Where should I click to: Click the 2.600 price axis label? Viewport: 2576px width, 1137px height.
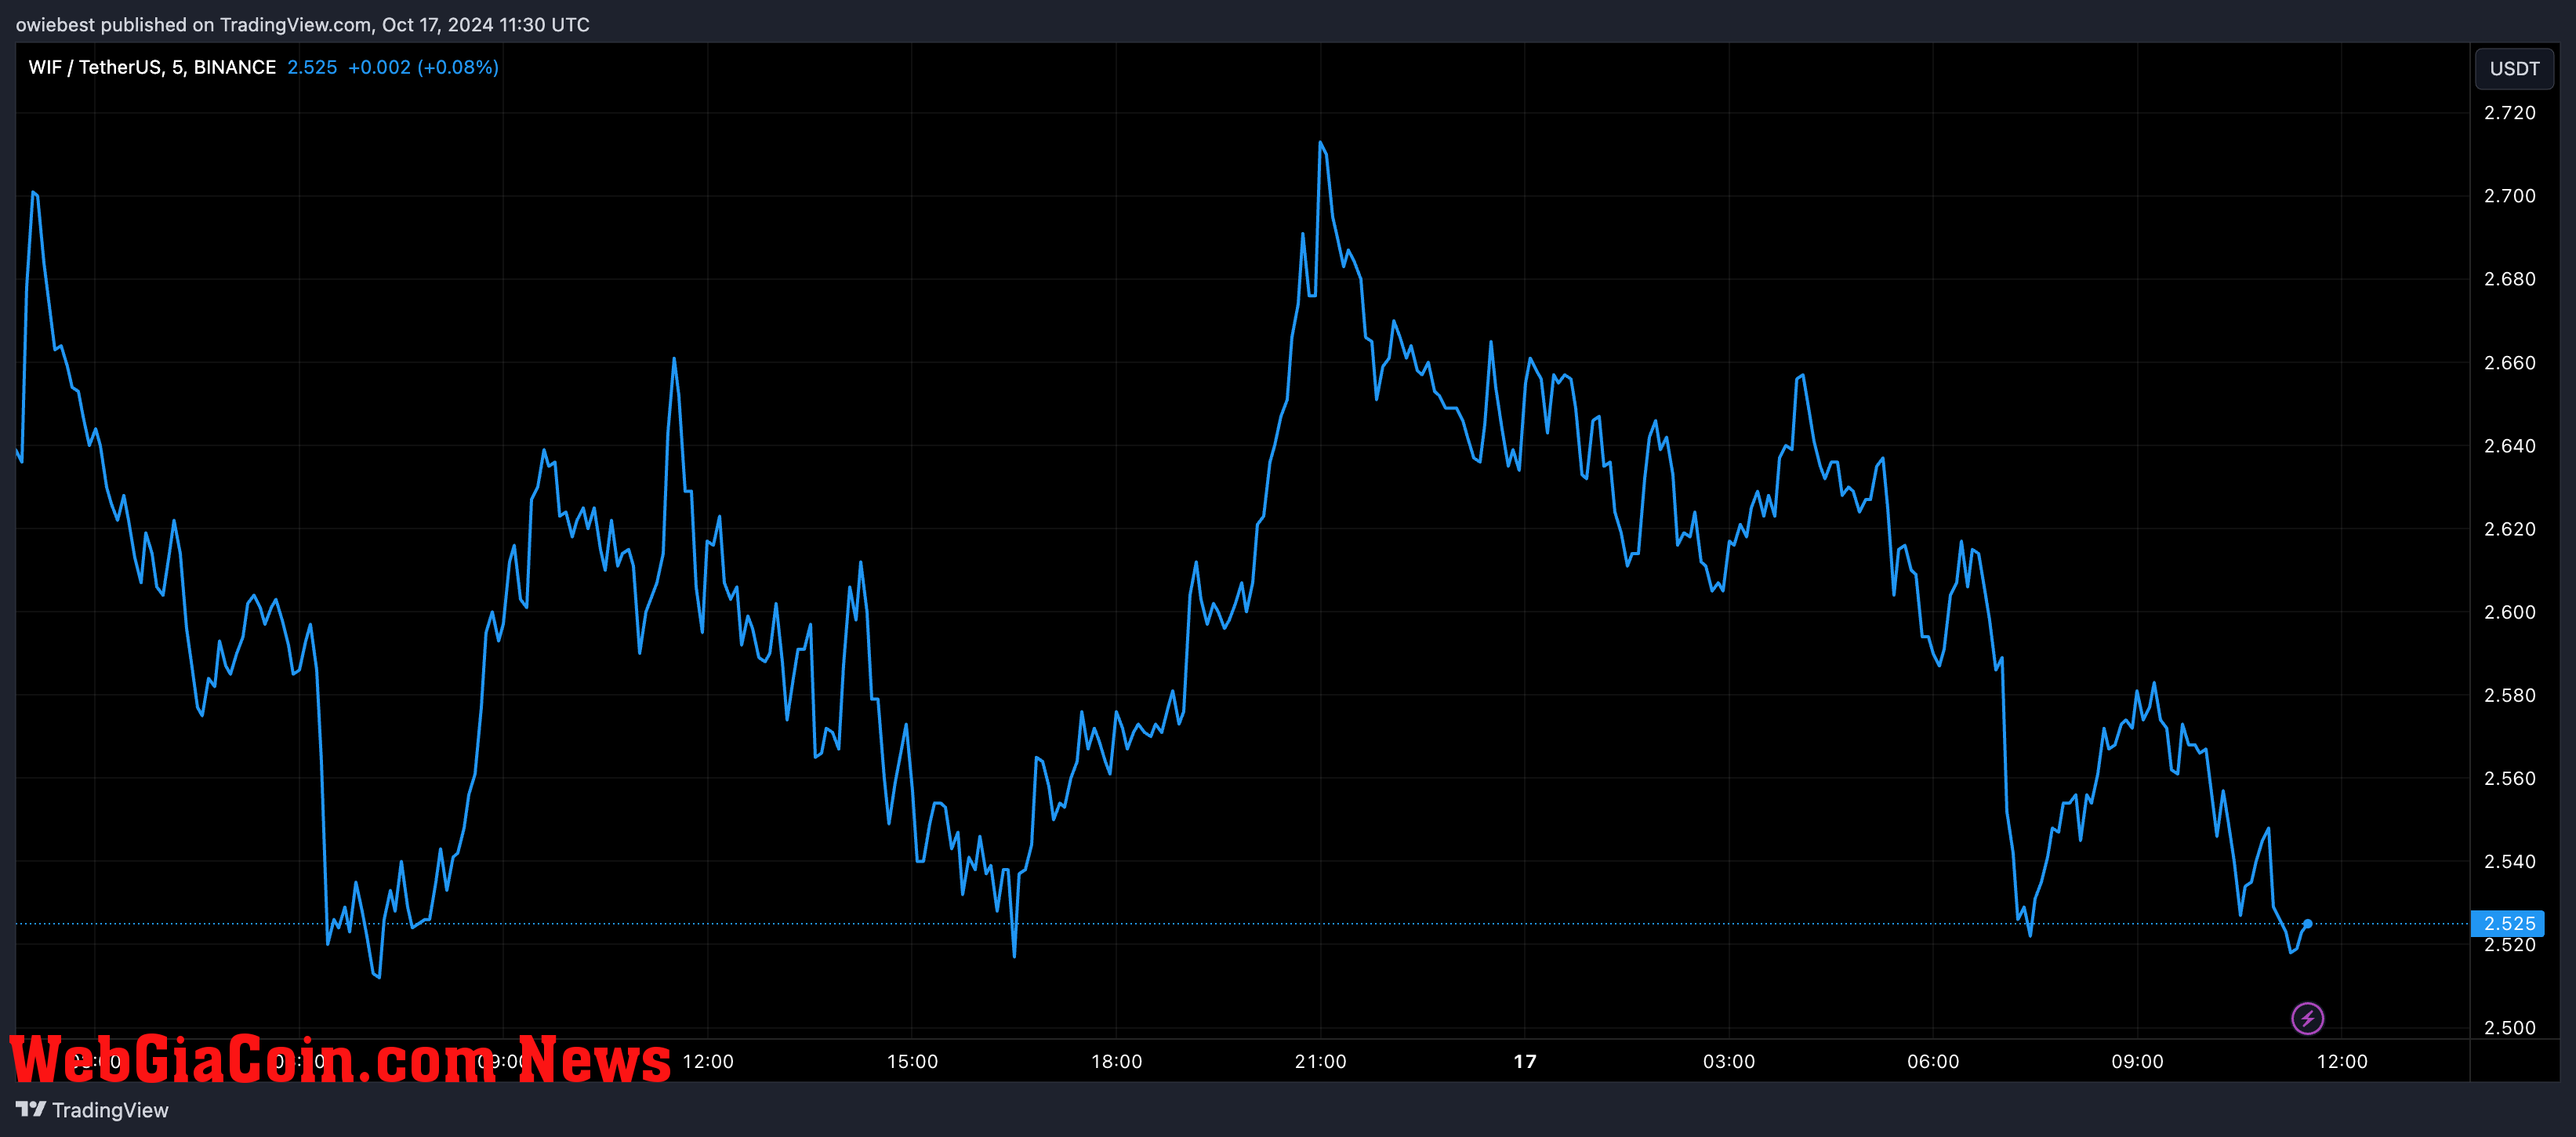click(2510, 612)
